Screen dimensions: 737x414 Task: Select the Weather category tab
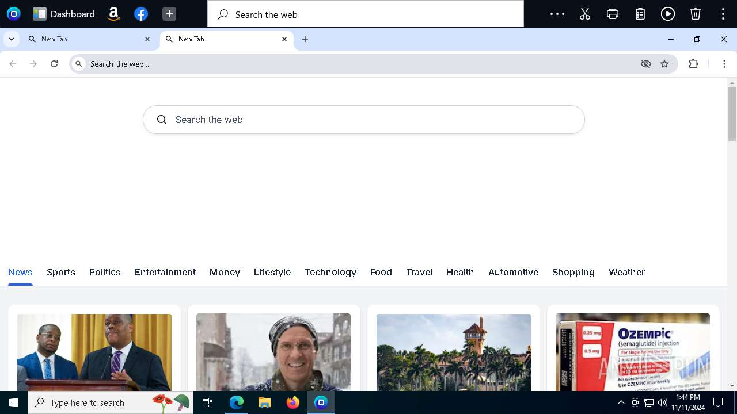pyautogui.click(x=626, y=272)
